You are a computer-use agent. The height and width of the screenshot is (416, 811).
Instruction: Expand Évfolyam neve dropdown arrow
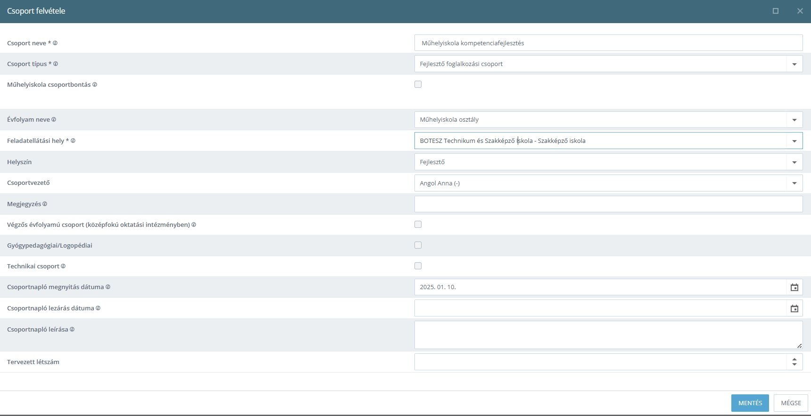pos(794,120)
